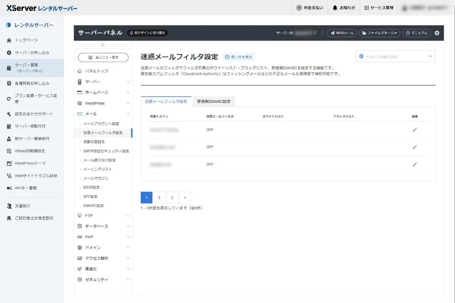
Task: Open お知らせ notifications bell
Action: tap(344, 8)
